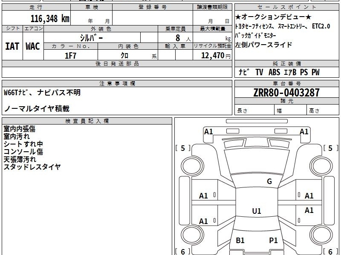The height and width of the screenshot is (255, 341).
Task: Select the W66Tナビ、ナビパス不明 note
Action: [x=42, y=93]
